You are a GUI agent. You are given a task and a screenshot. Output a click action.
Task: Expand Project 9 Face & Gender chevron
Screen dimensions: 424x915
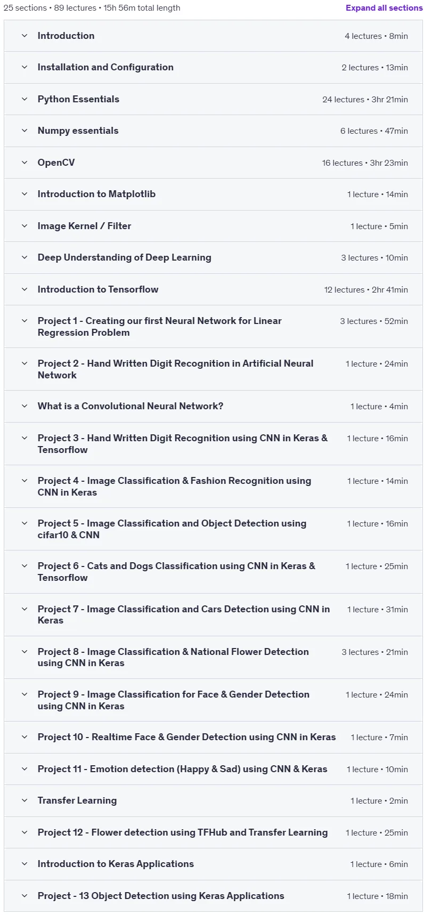[25, 694]
